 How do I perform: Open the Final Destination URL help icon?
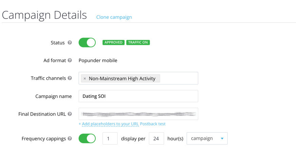pyautogui.click(x=70, y=114)
